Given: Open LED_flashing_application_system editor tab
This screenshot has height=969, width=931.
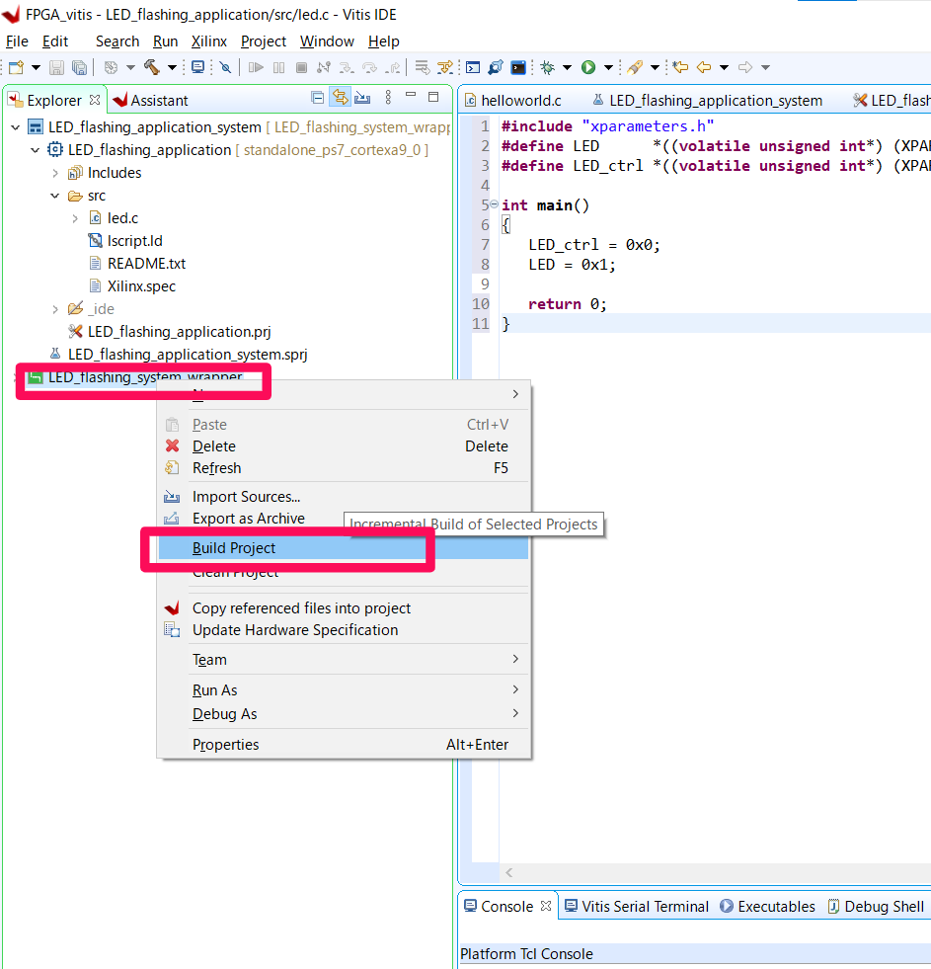Looking at the screenshot, I should point(707,100).
